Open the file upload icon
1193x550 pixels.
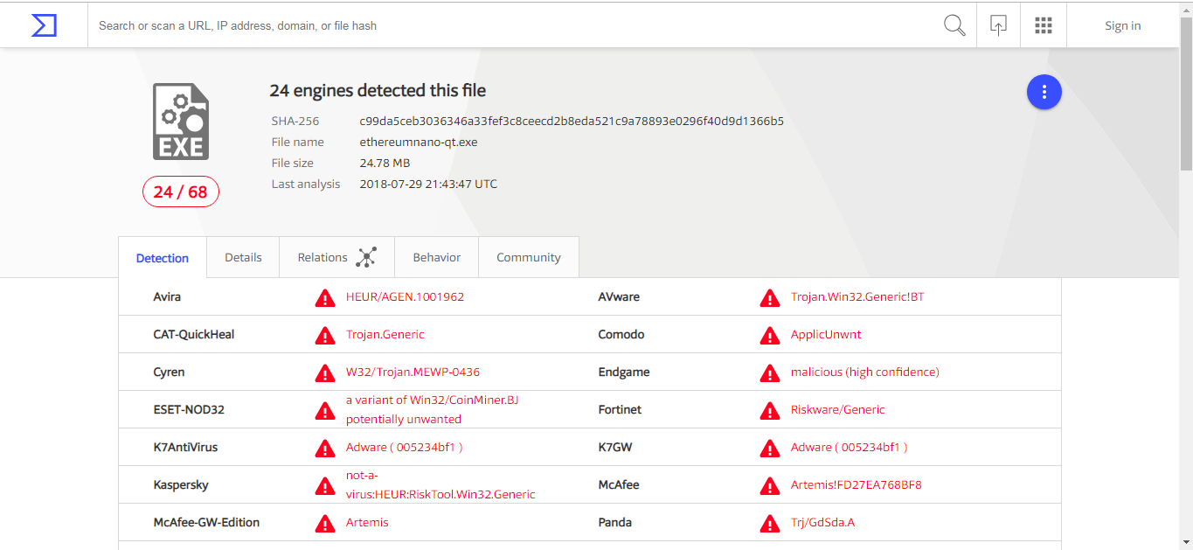(x=998, y=25)
